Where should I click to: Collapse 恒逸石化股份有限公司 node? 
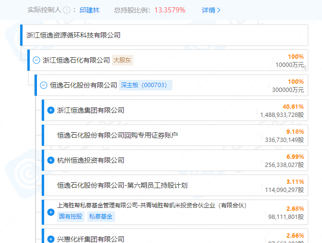pyautogui.click(x=44, y=85)
